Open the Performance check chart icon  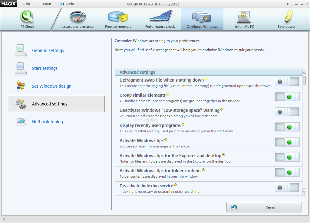[161, 16]
